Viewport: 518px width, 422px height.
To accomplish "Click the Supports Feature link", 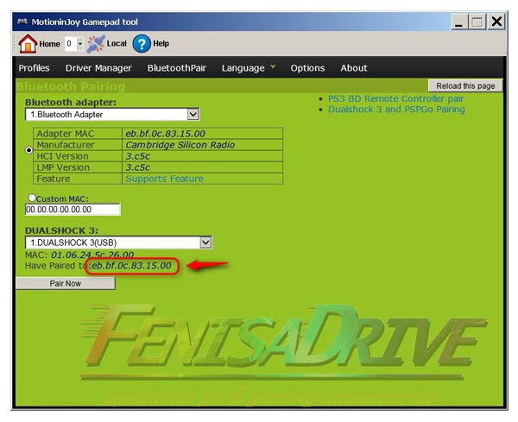I will point(165,179).
